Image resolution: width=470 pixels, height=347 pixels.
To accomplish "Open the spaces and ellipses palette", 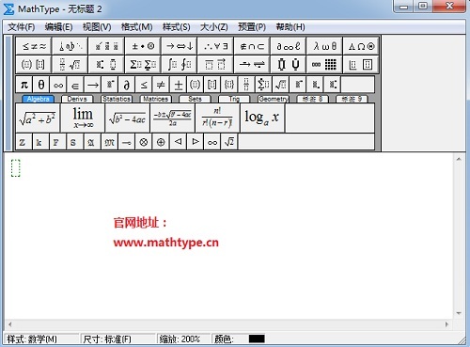I will tap(70, 46).
